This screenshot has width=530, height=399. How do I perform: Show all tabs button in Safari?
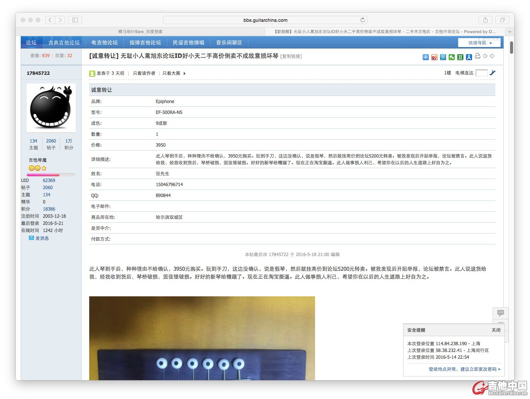[502, 20]
